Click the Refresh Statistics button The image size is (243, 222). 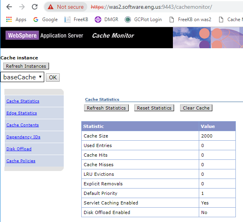point(106,108)
